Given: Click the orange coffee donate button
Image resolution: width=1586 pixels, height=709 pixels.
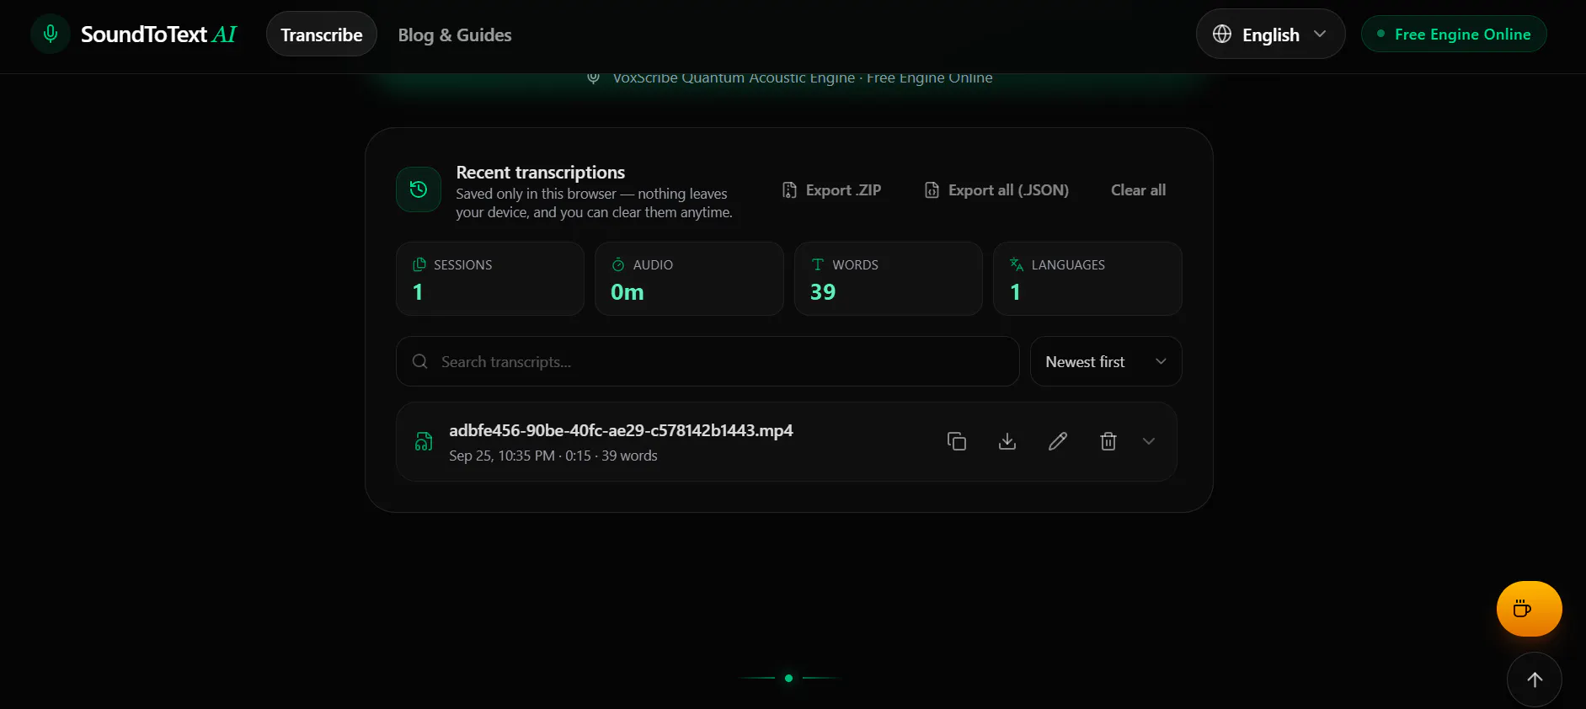Looking at the screenshot, I should point(1529,609).
